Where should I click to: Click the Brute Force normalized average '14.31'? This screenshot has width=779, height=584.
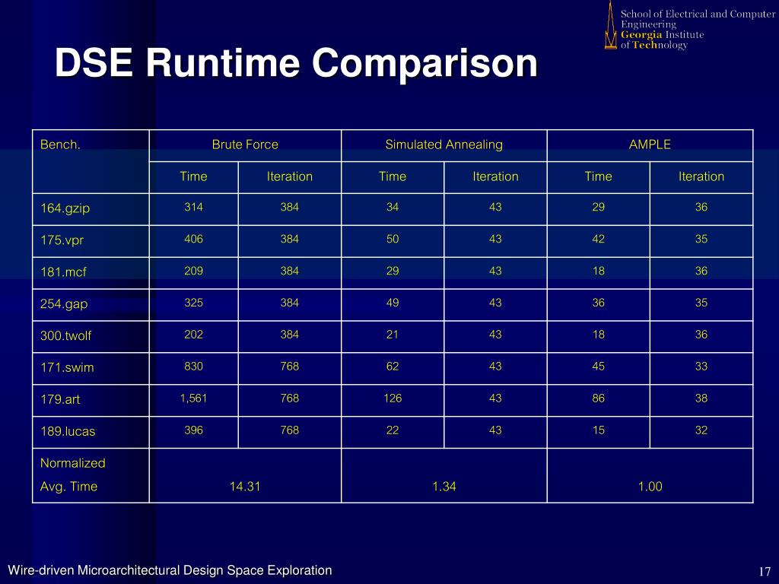[245, 487]
